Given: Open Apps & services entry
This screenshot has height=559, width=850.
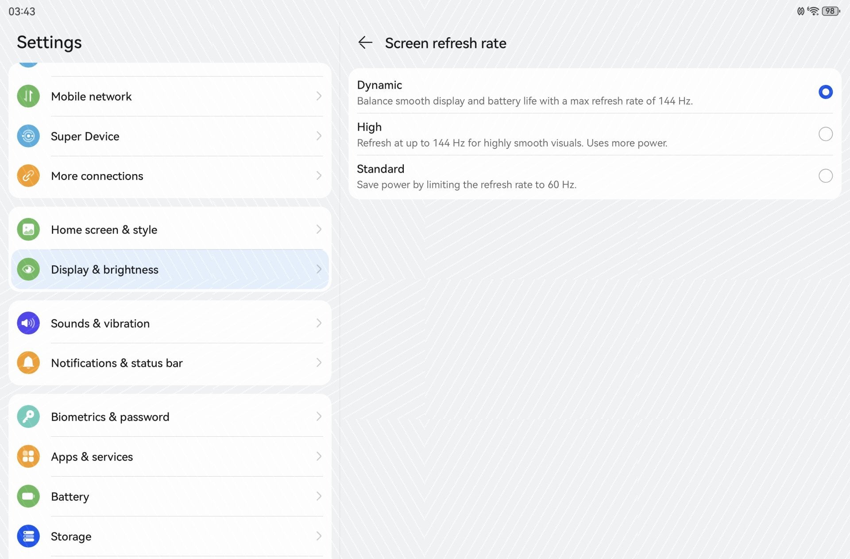Looking at the screenshot, I should (x=170, y=457).
